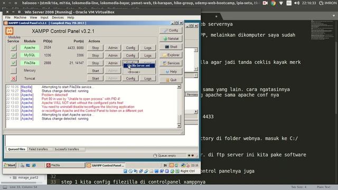Image resolution: width=338 pixels, height=190 pixels.
Task: Open the volume indicator in the top bar
Action: click(x=297, y=3)
